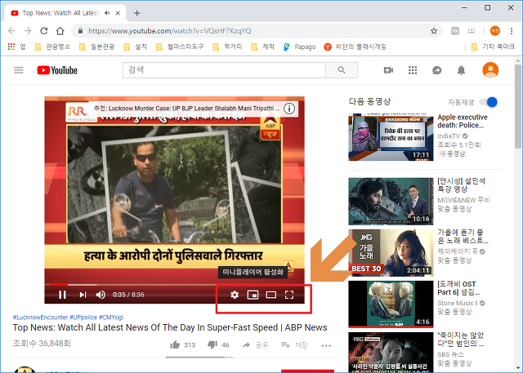Image resolution: width=523 pixels, height=373 pixels.
Task: Click the video title text
Action: 170,328
